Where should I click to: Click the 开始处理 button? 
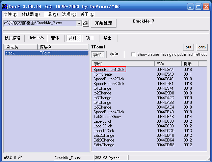[104, 23]
